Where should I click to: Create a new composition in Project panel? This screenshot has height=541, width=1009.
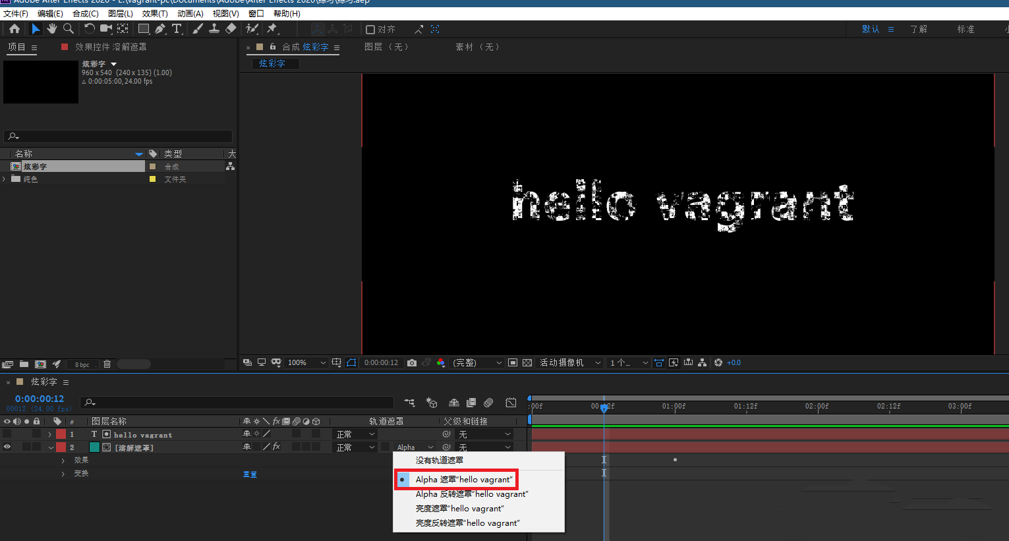click(40, 364)
